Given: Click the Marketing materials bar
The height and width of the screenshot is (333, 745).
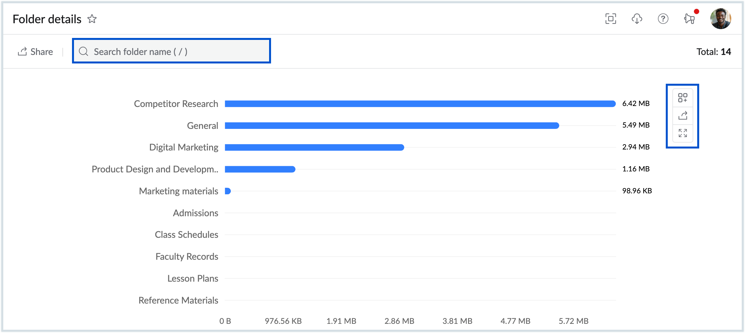Looking at the screenshot, I should 228,191.
